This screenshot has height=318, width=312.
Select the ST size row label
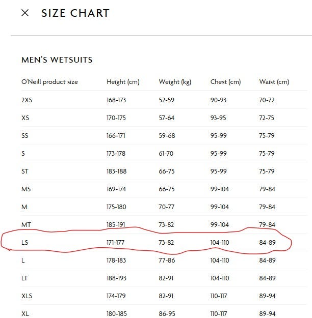(x=25, y=171)
